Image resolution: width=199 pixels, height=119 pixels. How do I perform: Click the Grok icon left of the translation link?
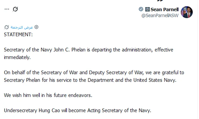(7, 27)
